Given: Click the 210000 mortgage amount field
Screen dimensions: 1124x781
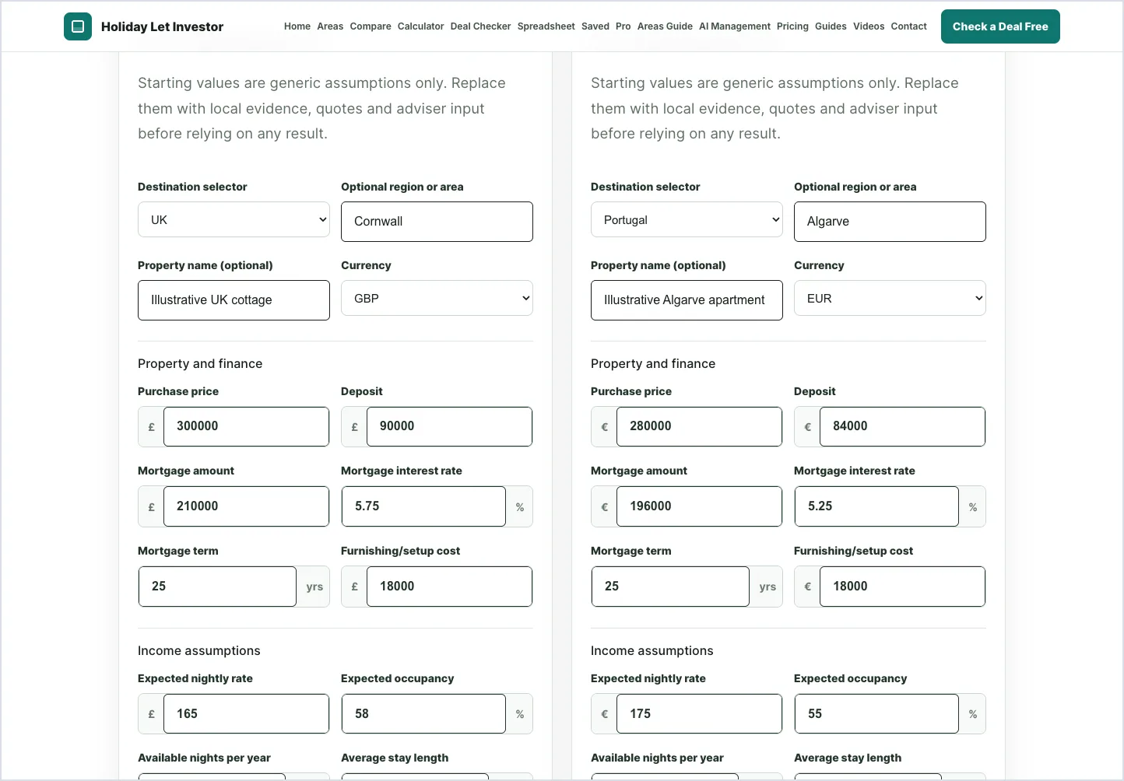Looking at the screenshot, I should coord(246,506).
